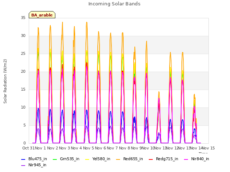The width and height of the screenshot is (230, 172).
Task: Click the Blu475_in legend label
Action: (x=38, y=159)
